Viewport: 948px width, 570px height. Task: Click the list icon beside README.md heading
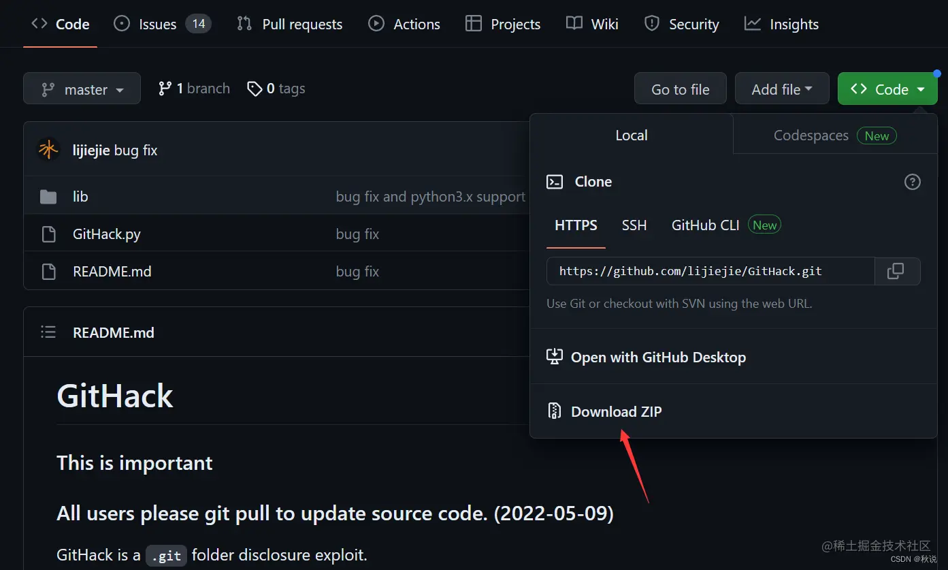(48, 332)
